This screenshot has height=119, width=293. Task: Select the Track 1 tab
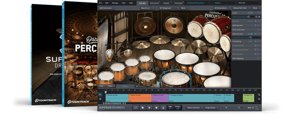pyautogui.click(x=125, y=86)
